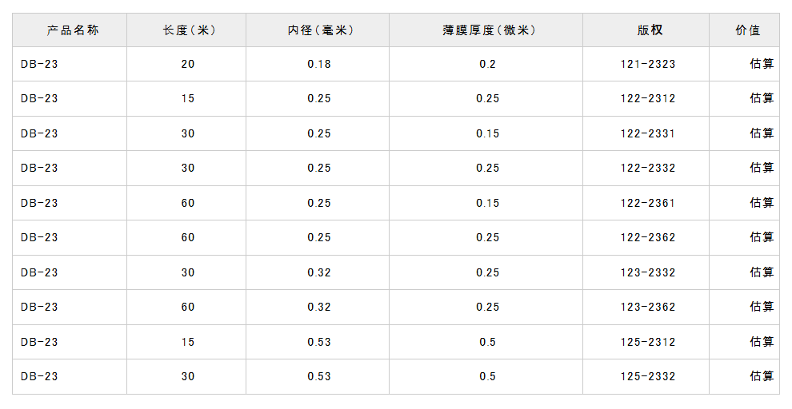The image size is (792, 409).
Task: Click the 价值 column header
Action: [x=747, y=30]
